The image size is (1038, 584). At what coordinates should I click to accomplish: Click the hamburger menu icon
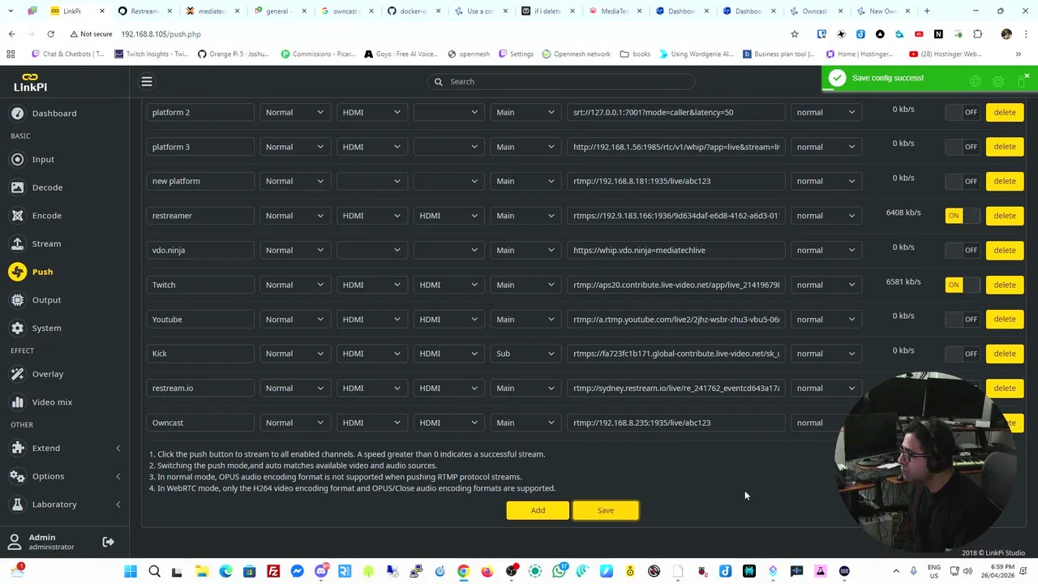pyautogui.click(x=147, y=81)
